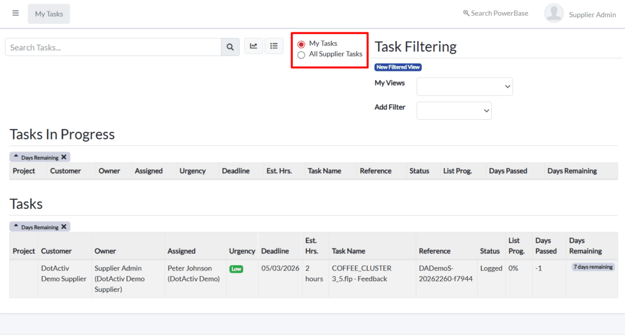Open the hamburger navigation menu

point(15,13)
